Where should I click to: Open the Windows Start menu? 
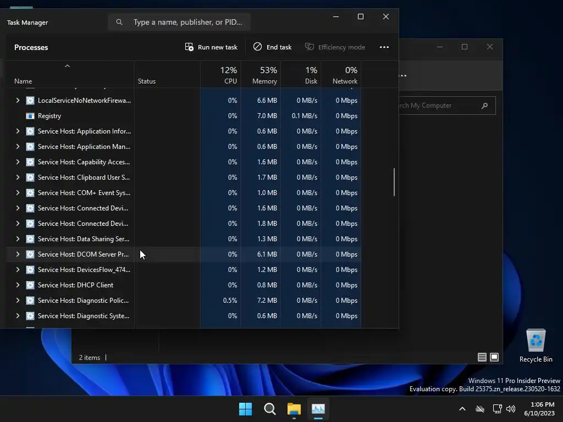(246, 409)
